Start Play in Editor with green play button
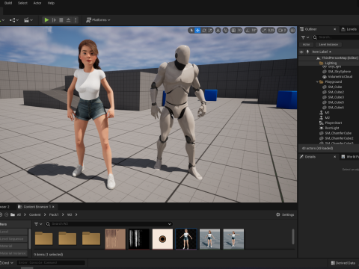Image resolution: width=359 pixels, height=269 pixels. click(x=46, y=20)
